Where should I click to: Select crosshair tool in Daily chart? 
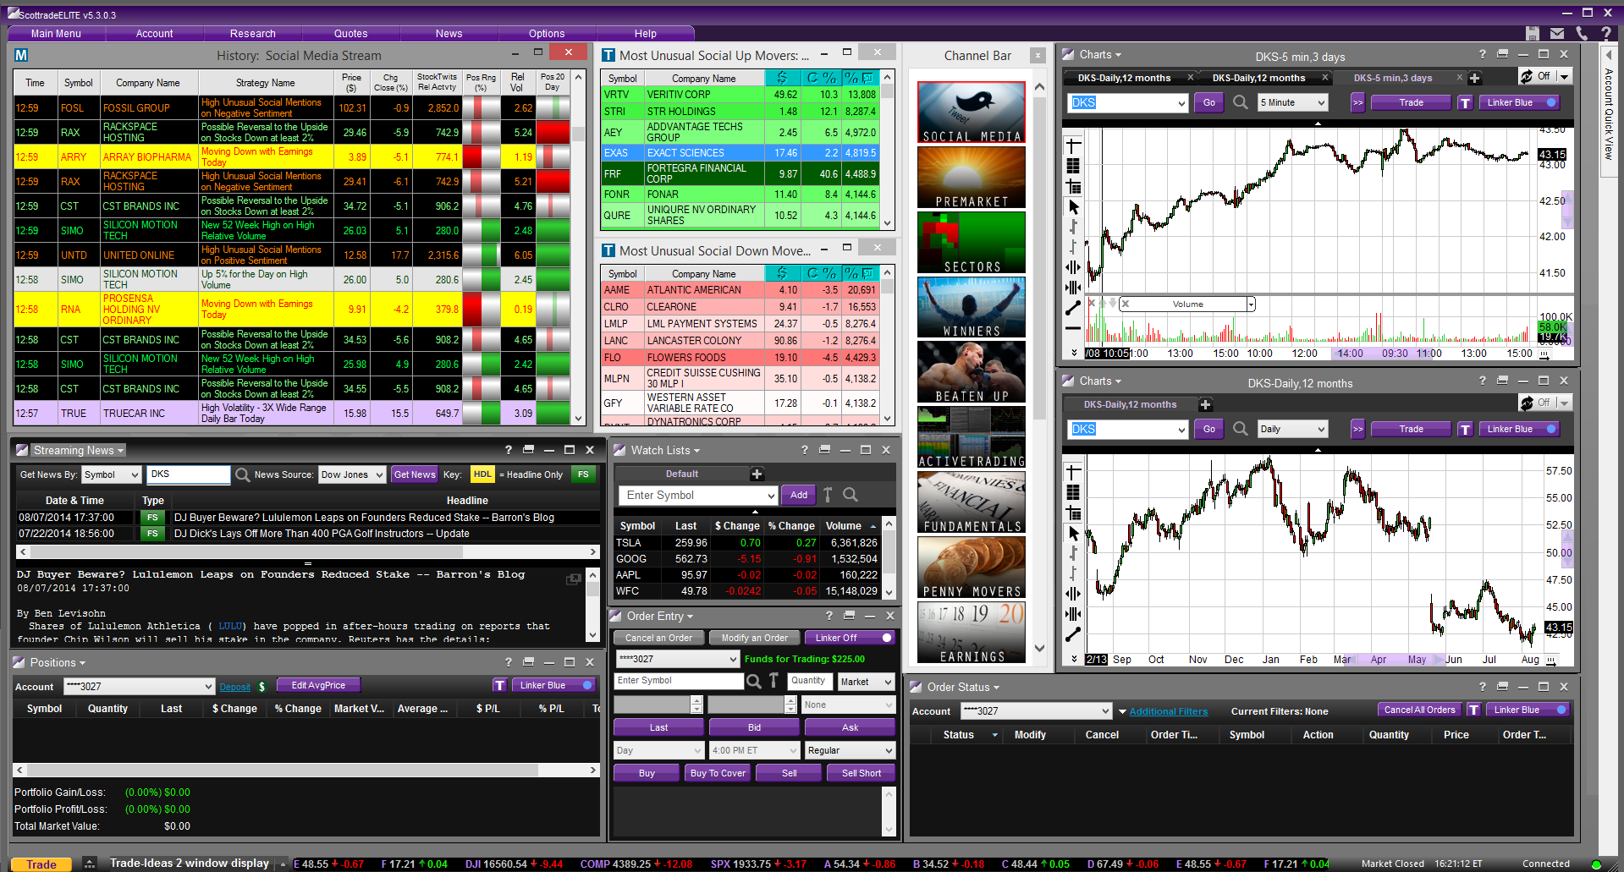tap(1073, 472)
